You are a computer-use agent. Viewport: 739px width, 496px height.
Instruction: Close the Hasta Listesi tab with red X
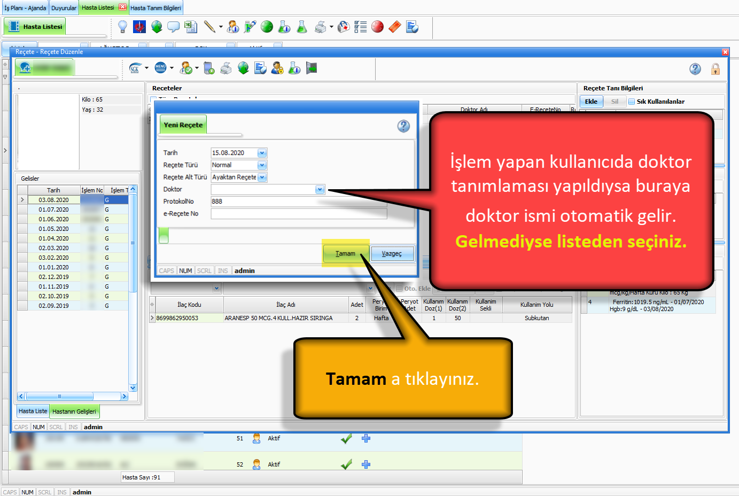[x=122, y=7]
